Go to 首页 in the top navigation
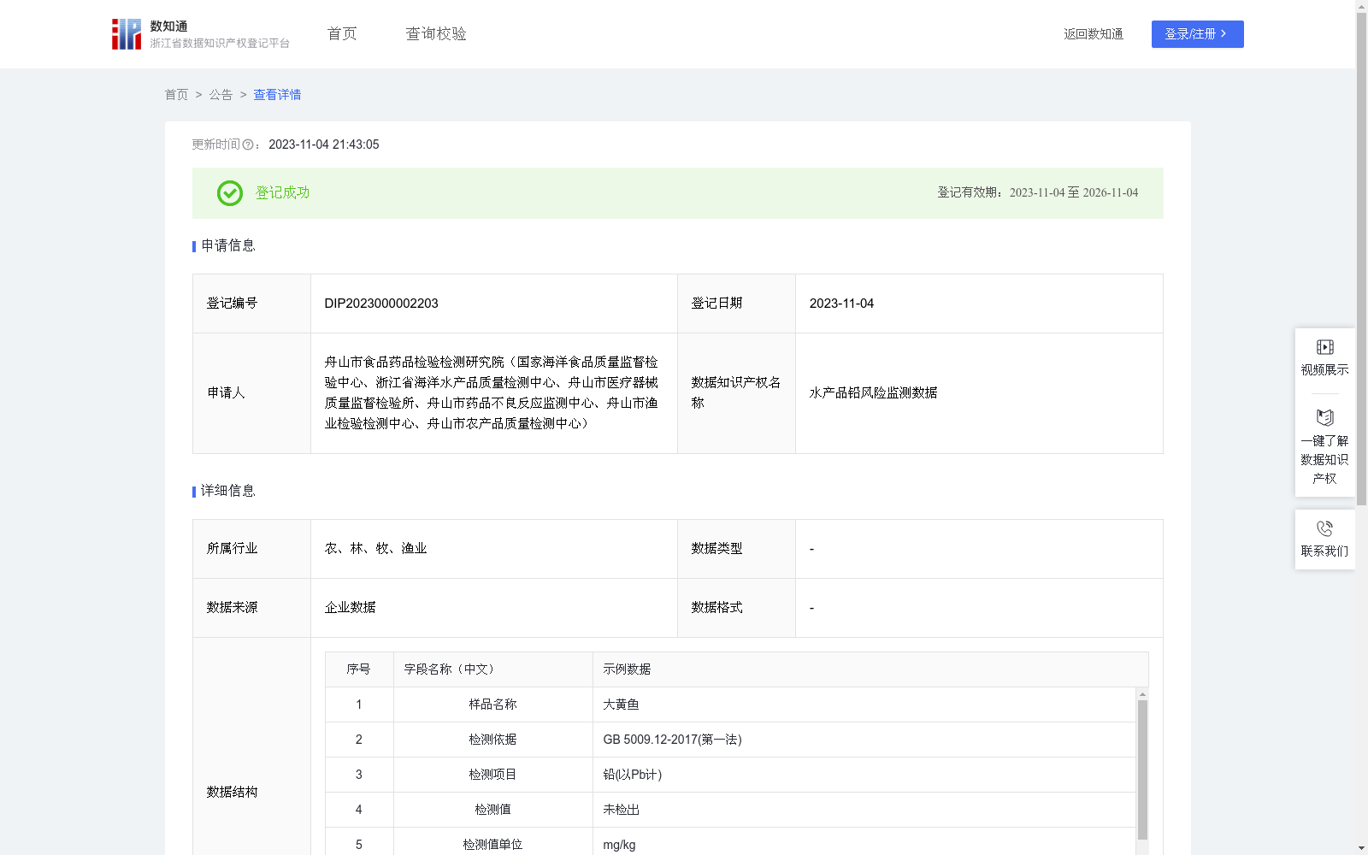 tap(342, 33)
